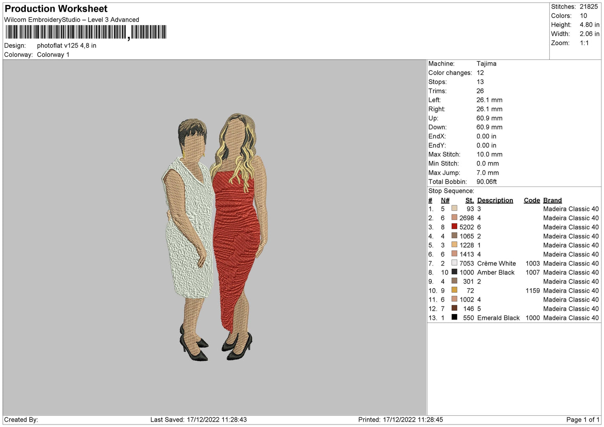Click code '1007' in the Code column
The width and height of the screenshot is (604, 427).
(533, 272)
